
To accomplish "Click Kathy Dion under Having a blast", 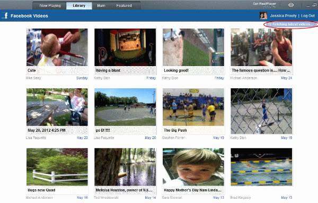I will [102, 78].
